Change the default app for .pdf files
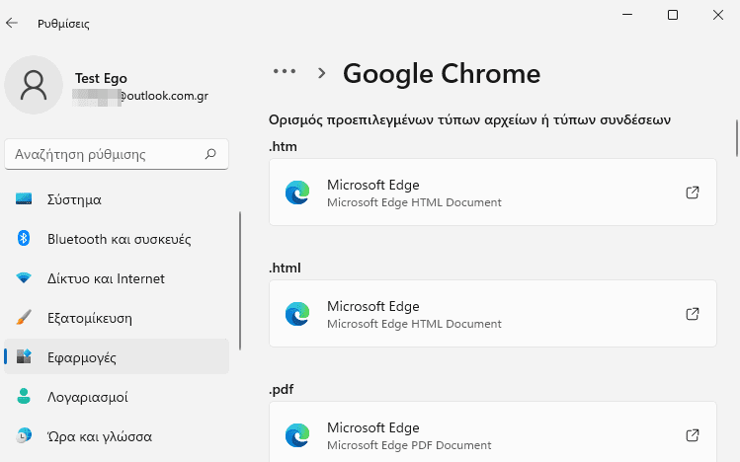This screenshot has height=462, width=740. (493, 431)
